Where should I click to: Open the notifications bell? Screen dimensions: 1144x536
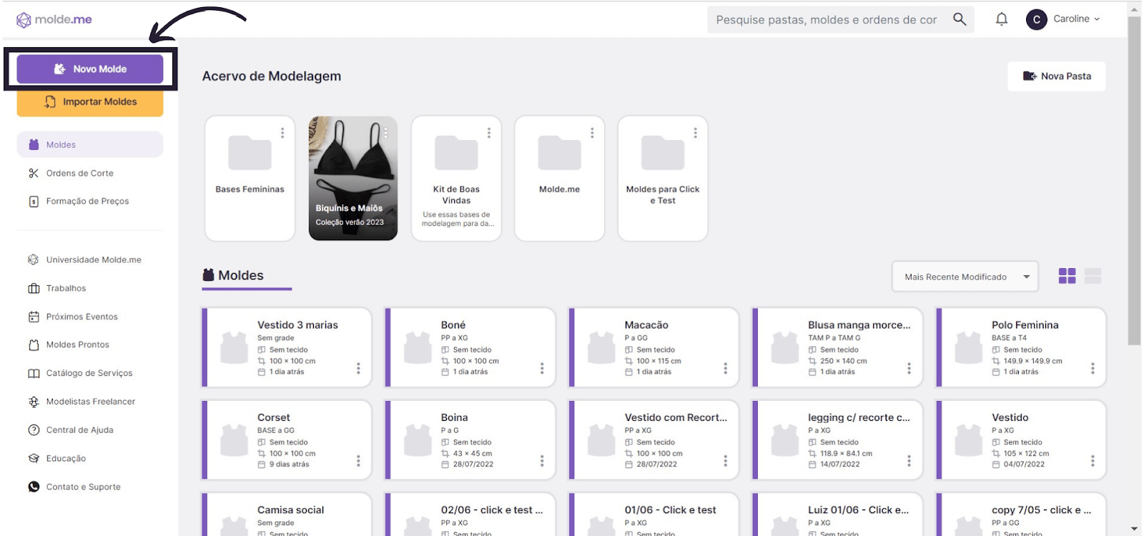pos(1002,19)
